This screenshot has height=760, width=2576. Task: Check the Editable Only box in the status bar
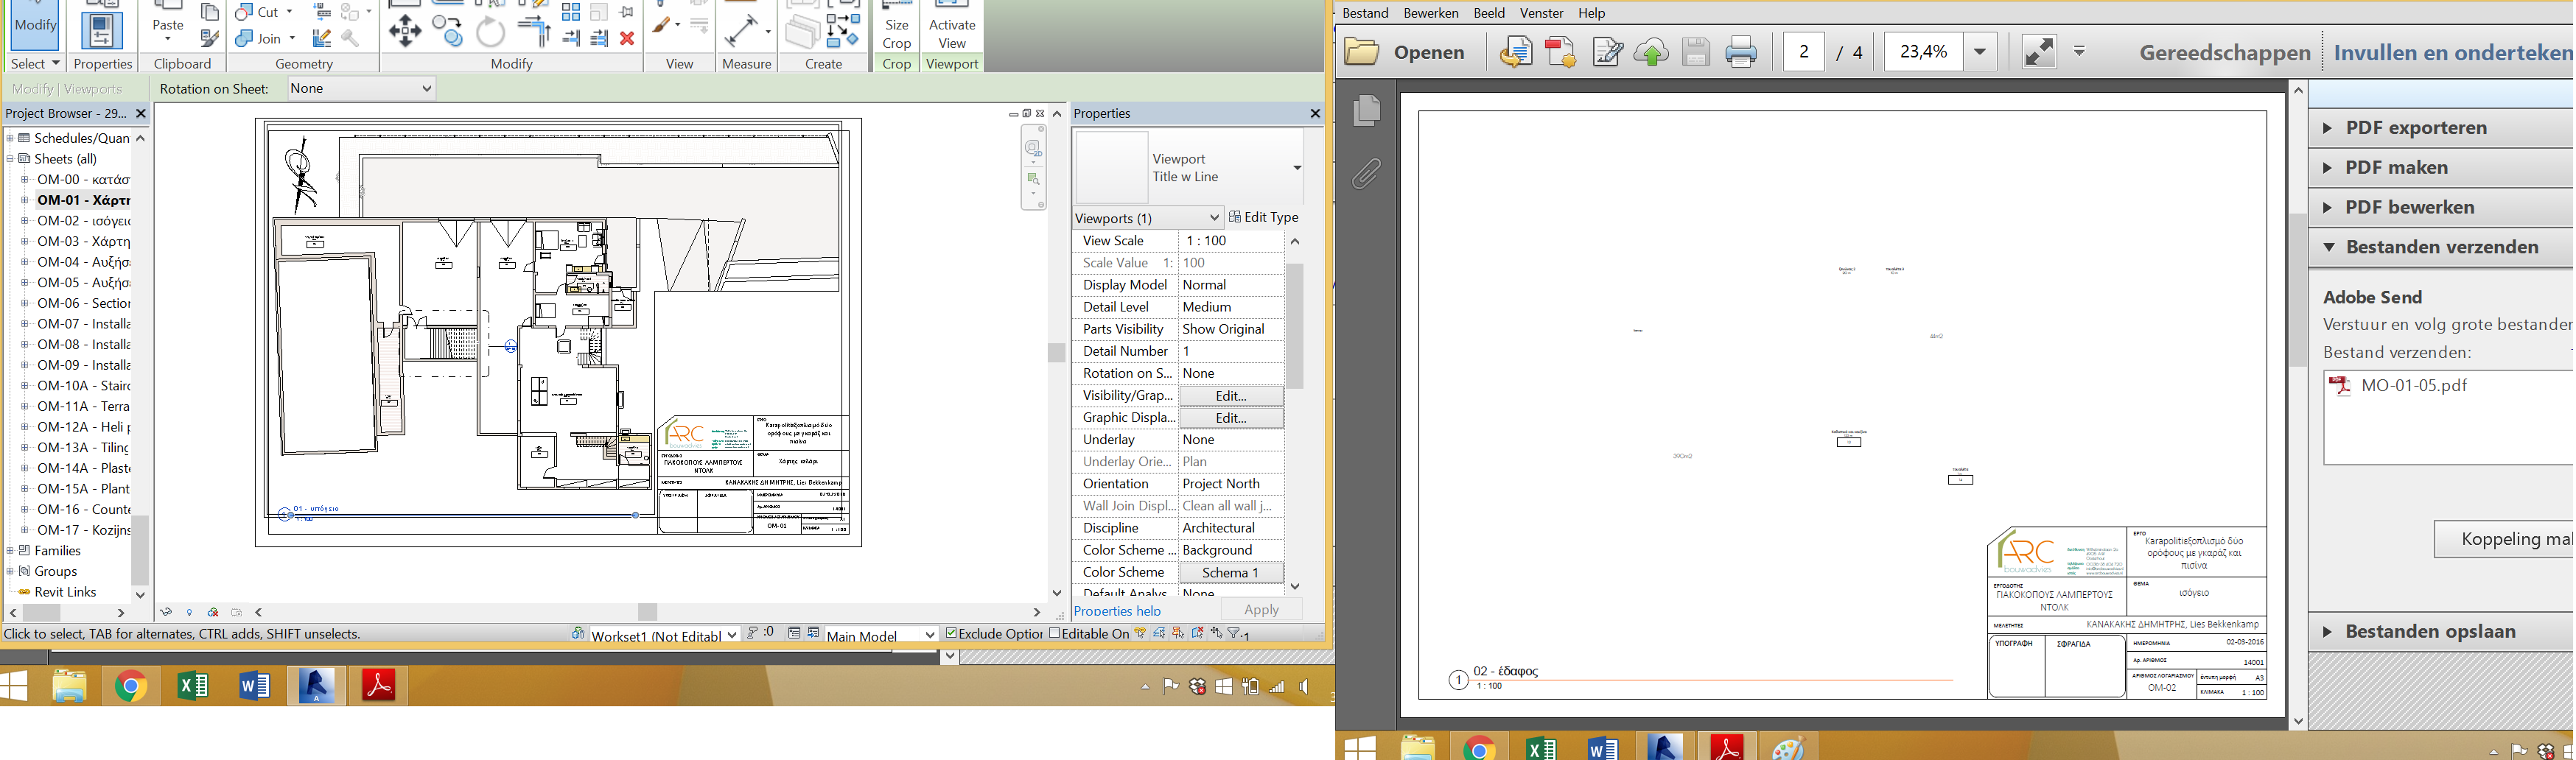[x=1053, y=633]
